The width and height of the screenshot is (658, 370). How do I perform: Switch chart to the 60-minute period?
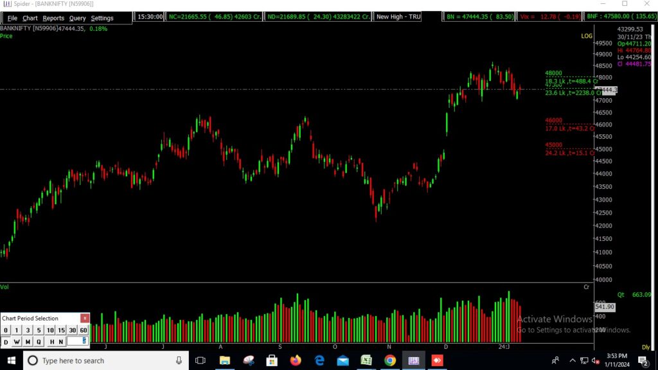[x=84, y=330]
